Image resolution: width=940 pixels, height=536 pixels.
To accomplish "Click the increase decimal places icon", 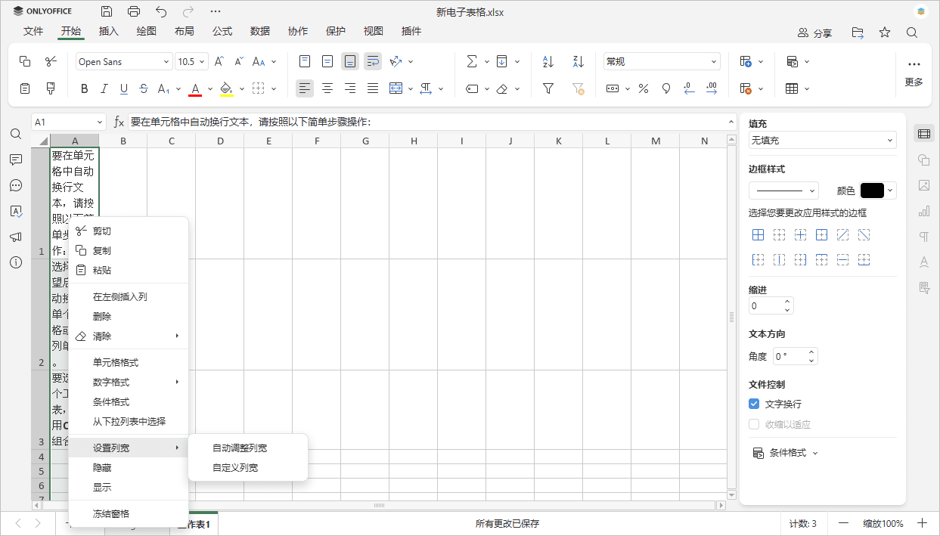I will tap(712, 88).
